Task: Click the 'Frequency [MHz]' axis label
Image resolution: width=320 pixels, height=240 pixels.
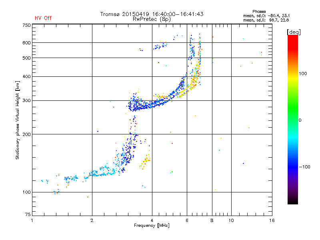Action: (x=152, y=226)
